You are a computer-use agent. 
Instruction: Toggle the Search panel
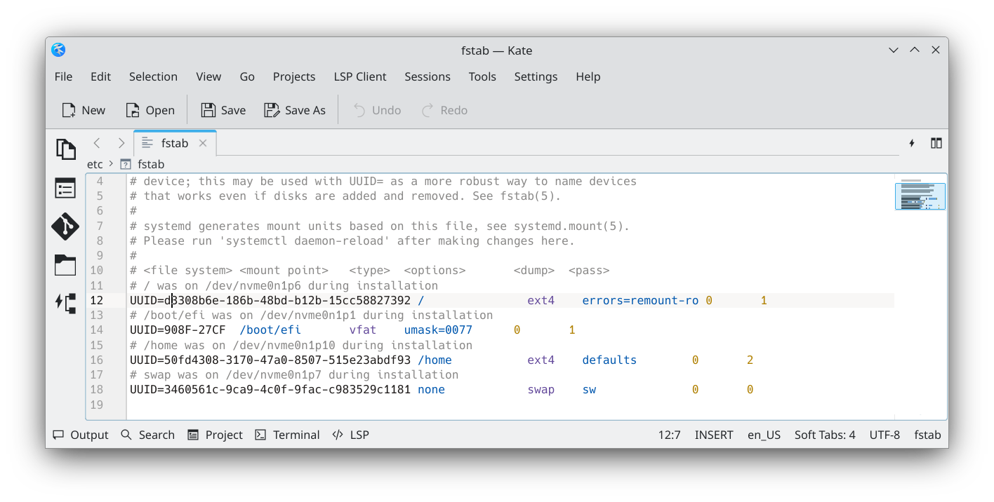click(x=147, y=435)
